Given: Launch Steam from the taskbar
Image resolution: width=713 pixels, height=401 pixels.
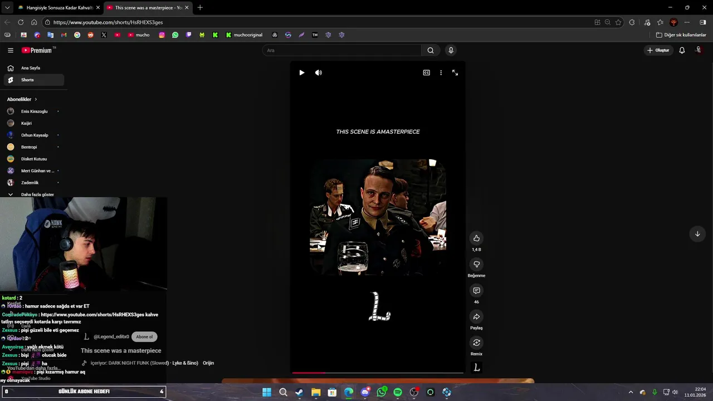Looking at the screenshot, I should coord(299,392).
